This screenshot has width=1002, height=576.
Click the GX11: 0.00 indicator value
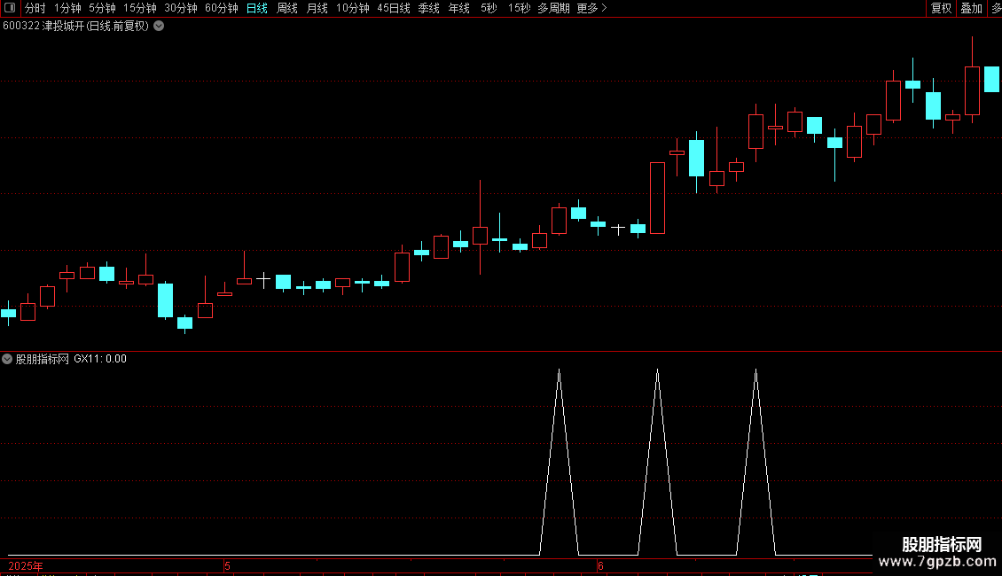click(x=100, y=359)
